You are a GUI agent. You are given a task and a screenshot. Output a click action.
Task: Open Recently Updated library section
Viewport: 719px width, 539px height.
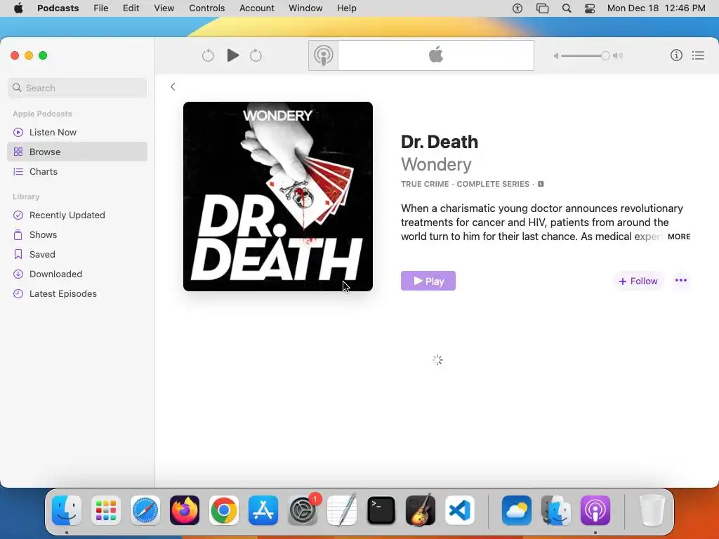[77, 215]
